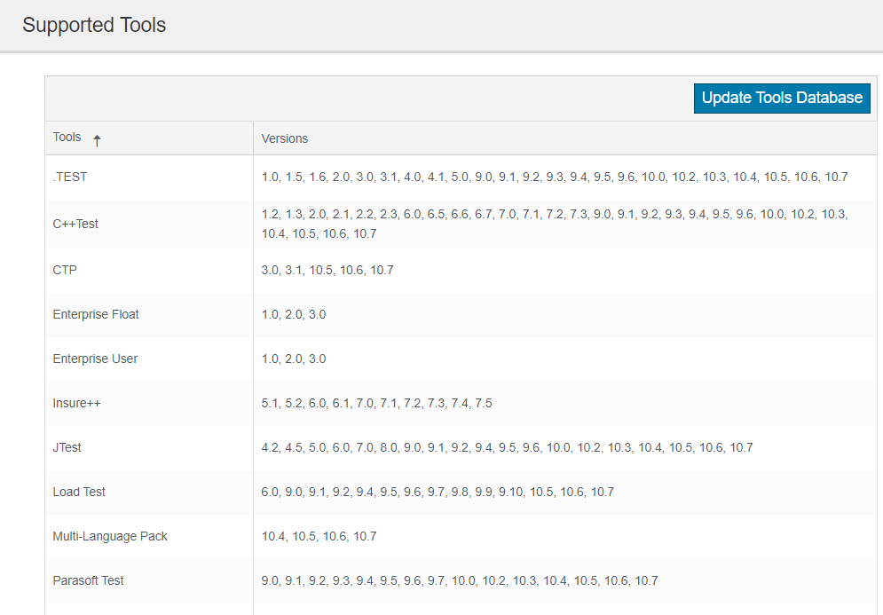Select the C++Test tool name
The image size is (883, 615).
pos(75,224)
